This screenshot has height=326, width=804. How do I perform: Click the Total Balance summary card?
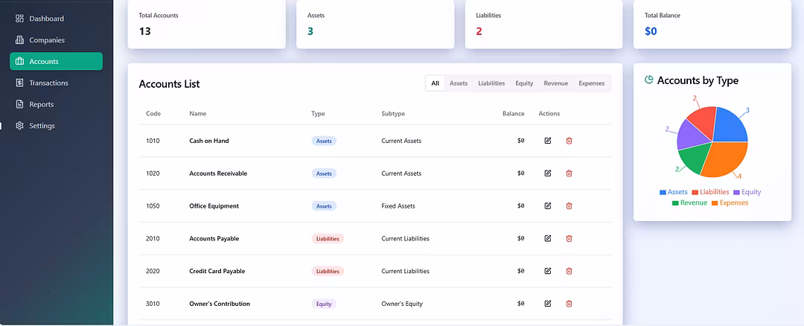click(712, 24)
